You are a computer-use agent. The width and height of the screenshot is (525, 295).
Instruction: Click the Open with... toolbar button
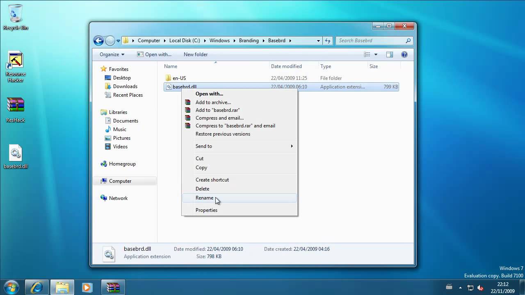coord(154,54)
